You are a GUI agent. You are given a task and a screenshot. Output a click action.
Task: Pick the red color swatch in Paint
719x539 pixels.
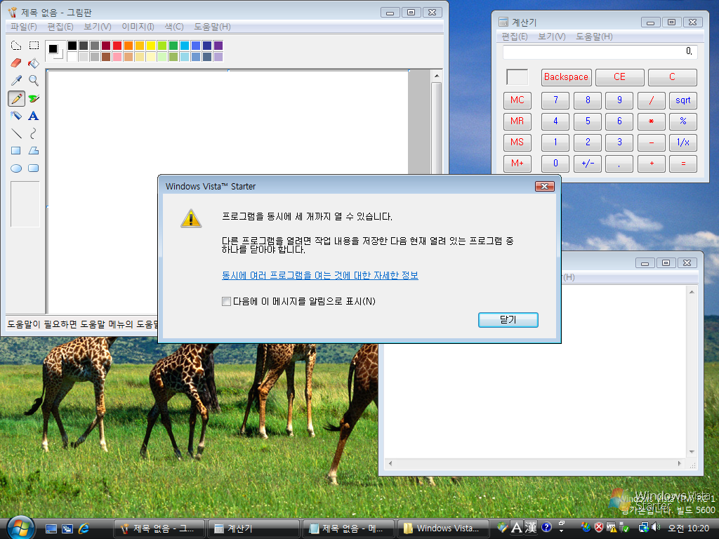click(x=117, y=46)
